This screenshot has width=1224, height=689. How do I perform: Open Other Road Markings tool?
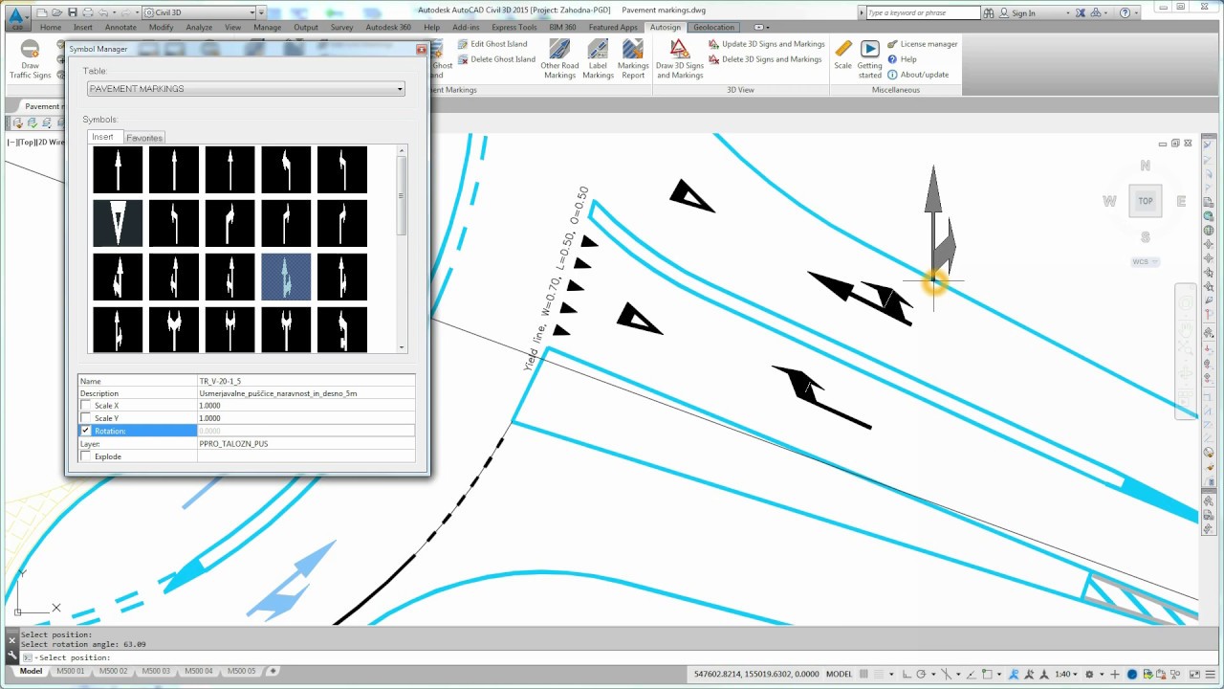tap(559, 59)
